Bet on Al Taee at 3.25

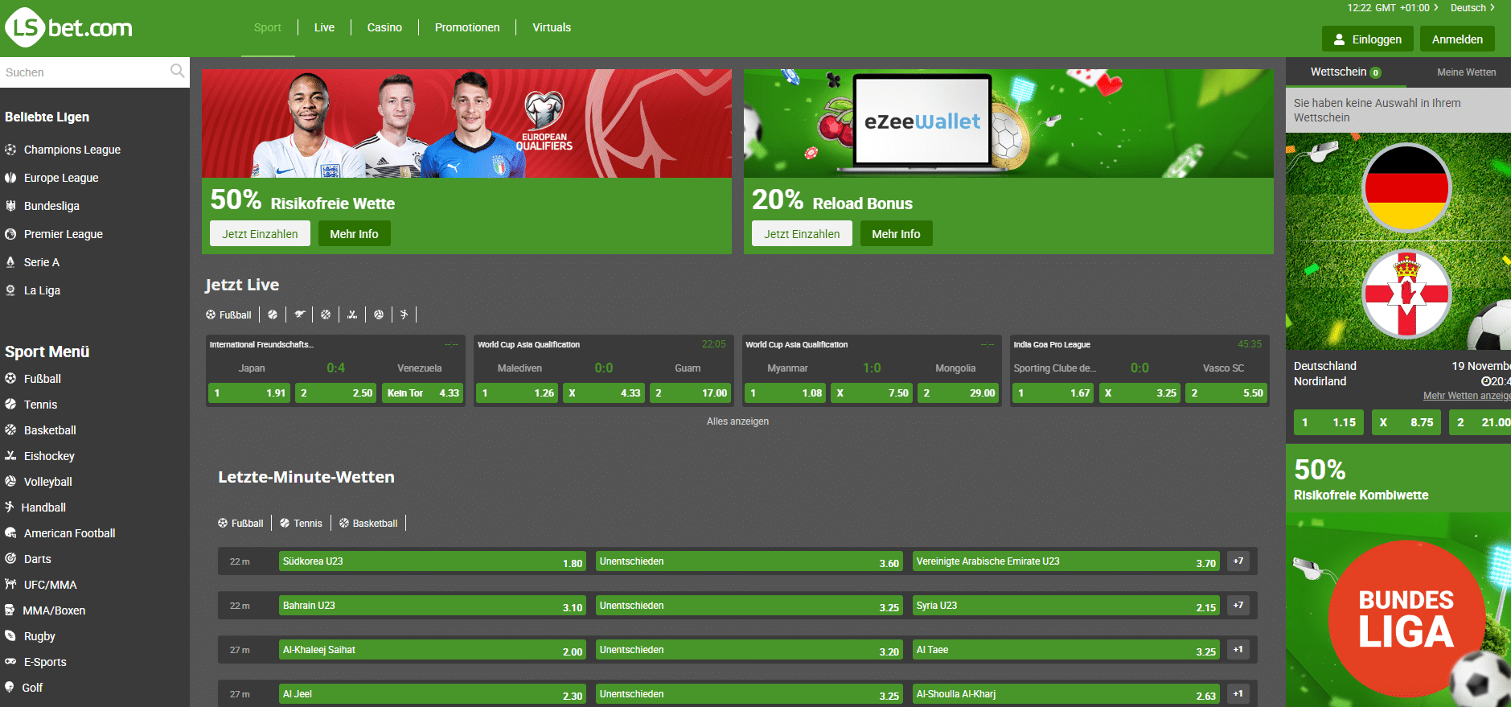(x=1066, y=650)
